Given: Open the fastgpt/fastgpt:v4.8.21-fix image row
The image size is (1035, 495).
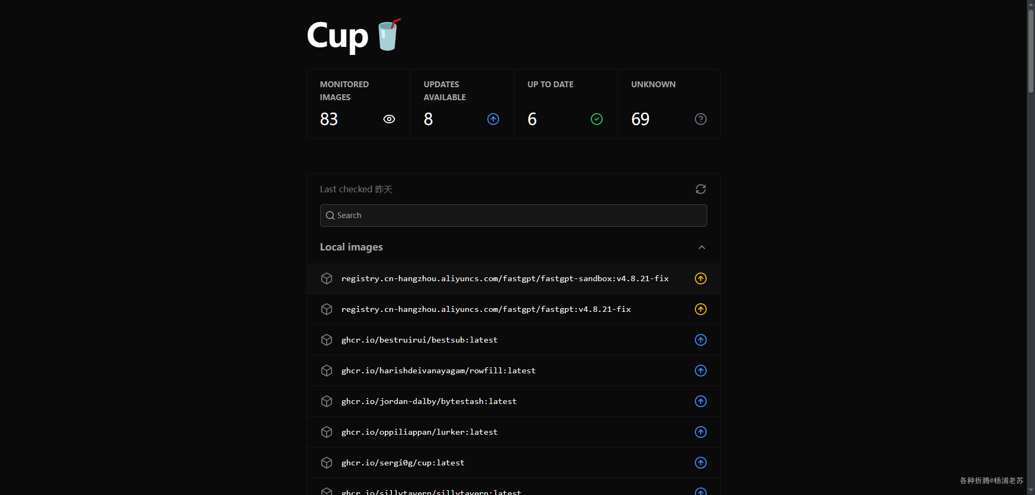Looking at the screenshot, I should [513, 309].
